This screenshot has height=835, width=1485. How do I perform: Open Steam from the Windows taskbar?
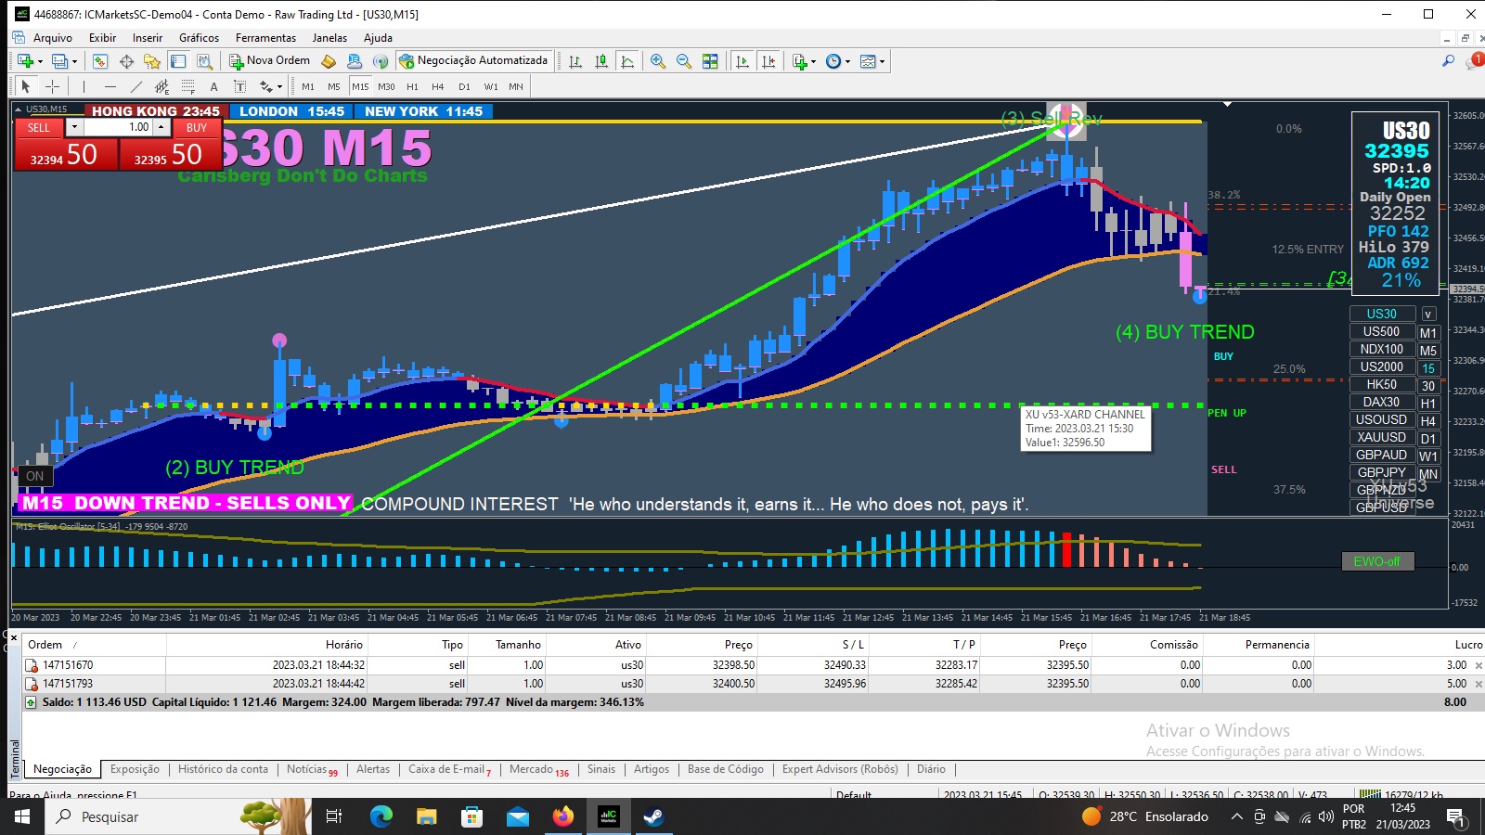click(653, 816)
